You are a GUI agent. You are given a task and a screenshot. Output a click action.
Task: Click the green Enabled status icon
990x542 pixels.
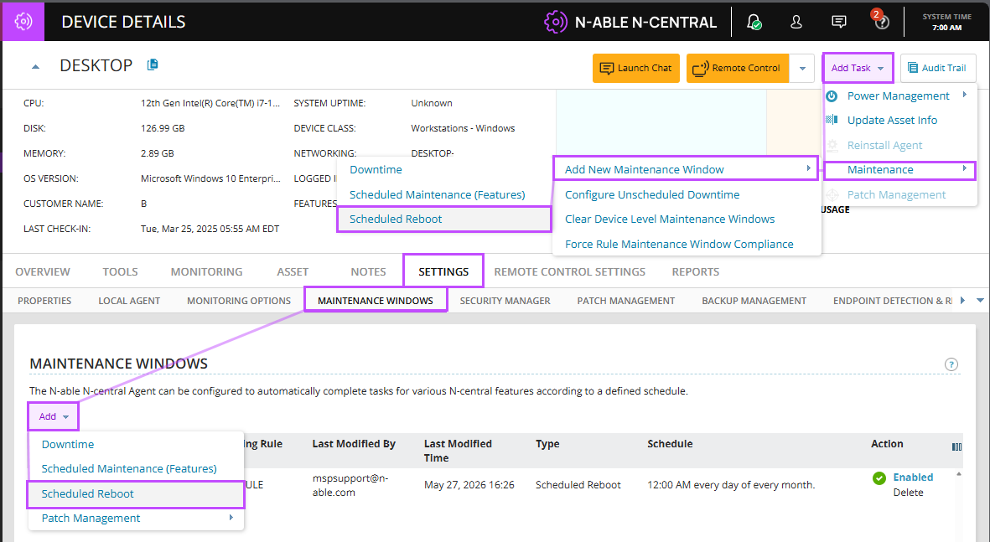(x=879, y=478)
